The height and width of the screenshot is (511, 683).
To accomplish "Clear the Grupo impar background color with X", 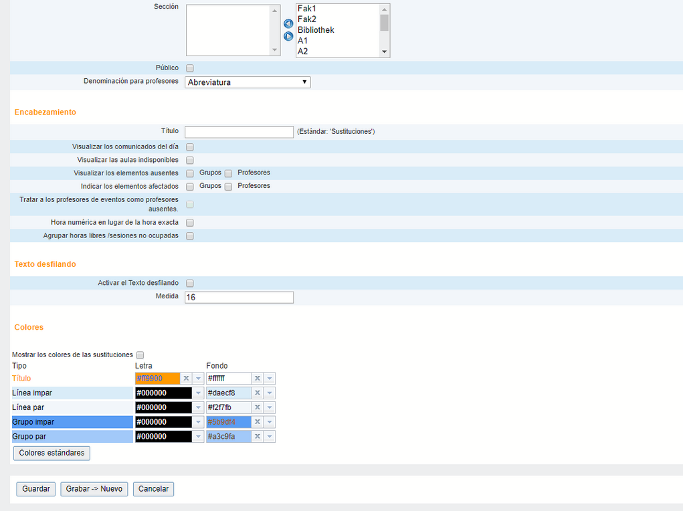I will 258,421.
